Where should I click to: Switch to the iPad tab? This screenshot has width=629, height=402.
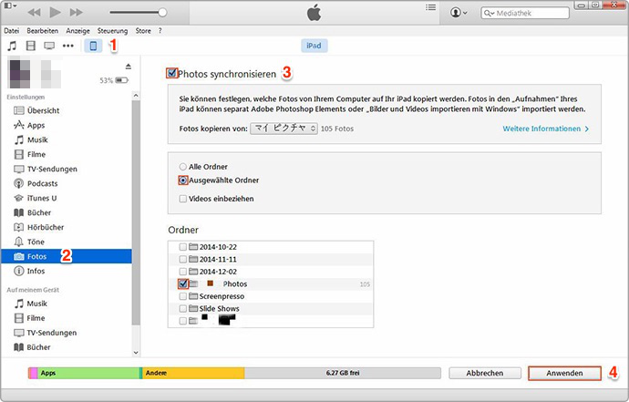click(x=314, y=46)
